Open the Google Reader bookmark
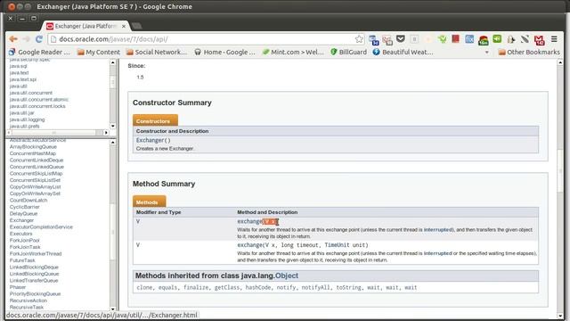570x321 pixels. pos(39,52)
